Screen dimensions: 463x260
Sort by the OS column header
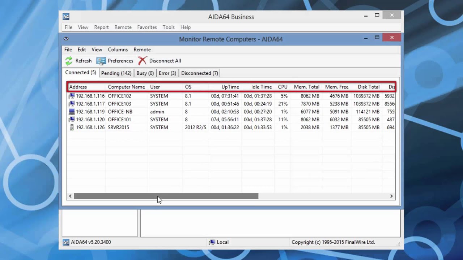point(188,87)
